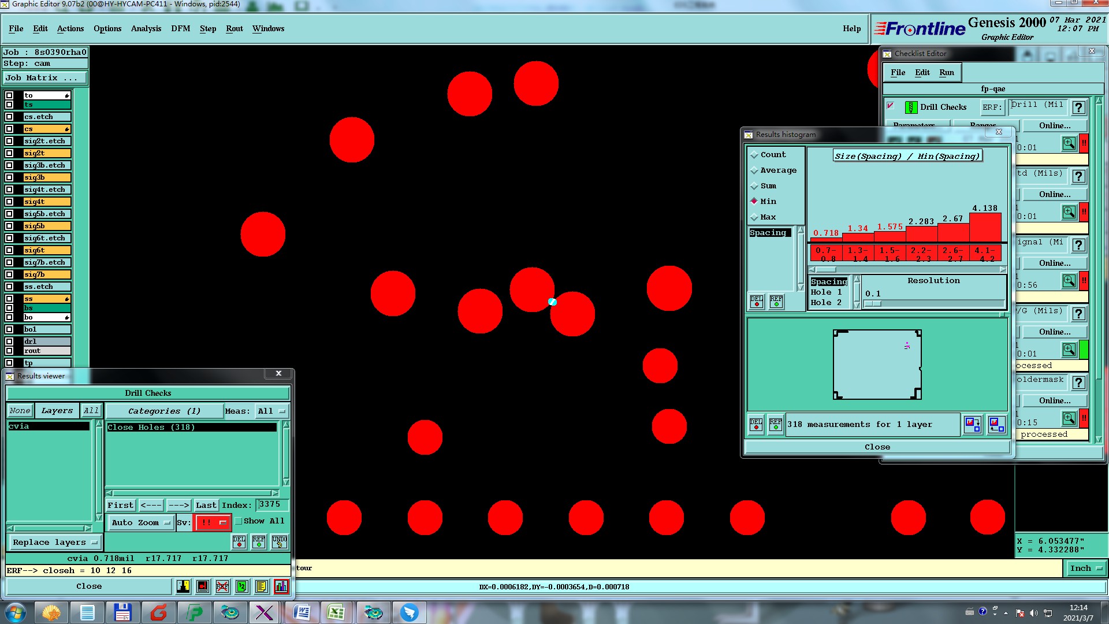1109x624 pixels.
Task: Open the Inch units dropdown
Action: point(1085,569)
